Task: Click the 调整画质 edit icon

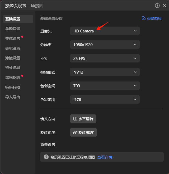Action: click(x=144, y=18)
